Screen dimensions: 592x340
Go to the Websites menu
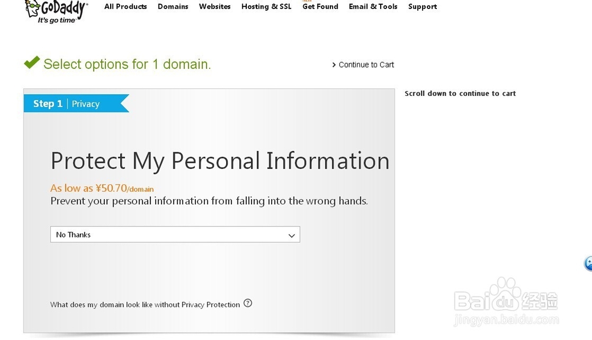[x=215, y=7]
